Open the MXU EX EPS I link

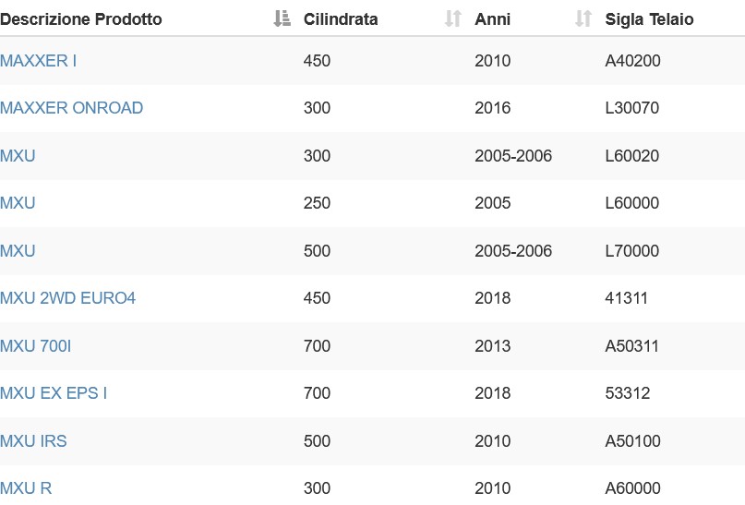54,393
